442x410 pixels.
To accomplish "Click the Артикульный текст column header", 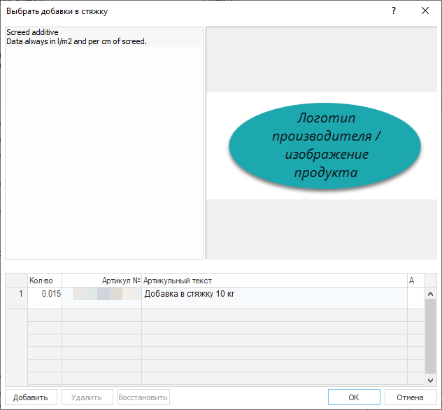I will [x=274, y=281].
